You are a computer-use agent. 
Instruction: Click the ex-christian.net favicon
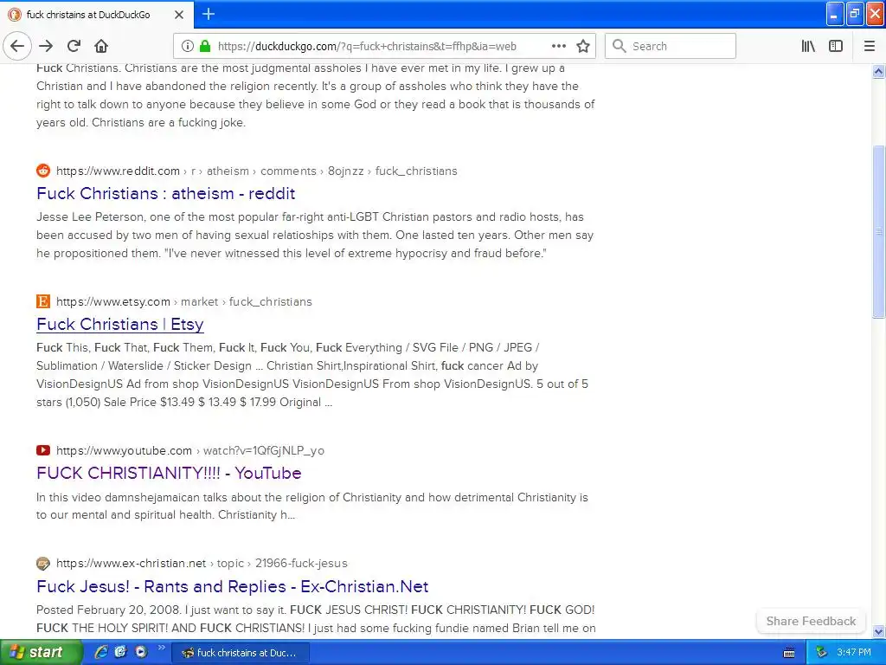(43, 563)
